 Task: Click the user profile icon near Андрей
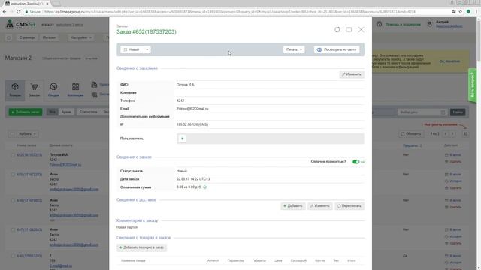(429, 24)
